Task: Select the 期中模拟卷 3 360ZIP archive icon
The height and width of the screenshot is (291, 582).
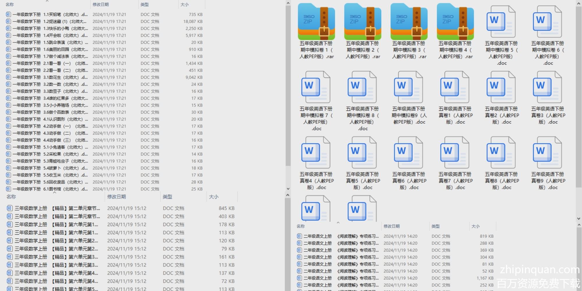Action: click(409, 22)
